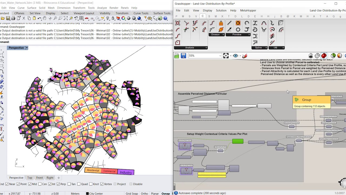Expand the Division panel
Image resolution: width=346 pixels, height=195 pixels.
(x=223, y=34)
